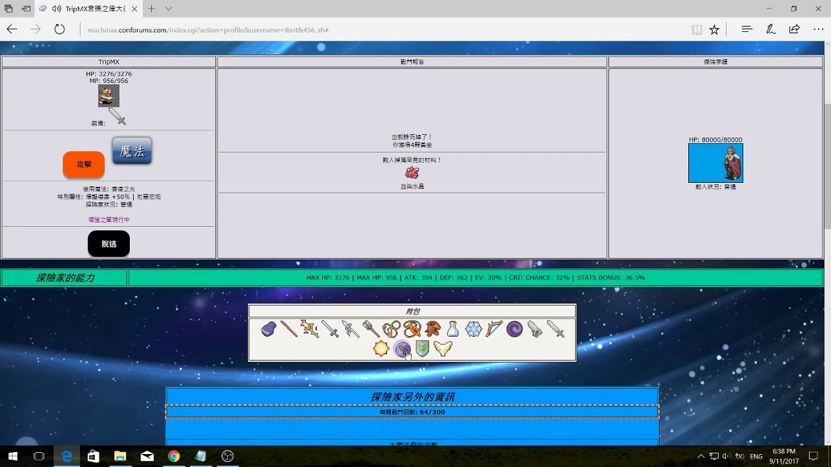Screen dimensions: 831x467
Task: Select the ruby amulet item
Action: (412, 329)
